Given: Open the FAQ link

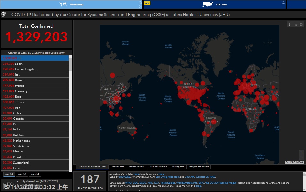Looking at the screenshot, I should click(212, 177).
